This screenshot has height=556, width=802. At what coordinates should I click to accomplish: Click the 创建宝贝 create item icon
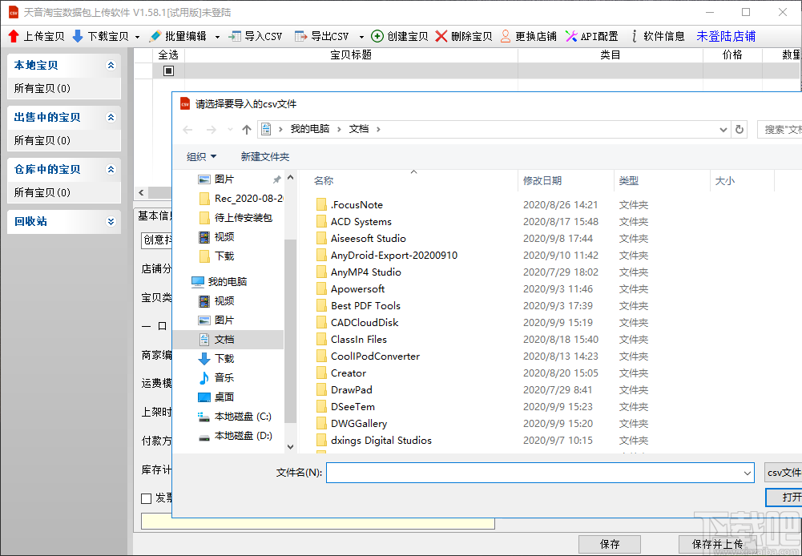pos(377,36)
